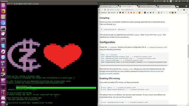Viewport: 189px width, 106px height.
Task: Launch Steam from the dock
Action: pyautogui.click(x=3, y=75)
